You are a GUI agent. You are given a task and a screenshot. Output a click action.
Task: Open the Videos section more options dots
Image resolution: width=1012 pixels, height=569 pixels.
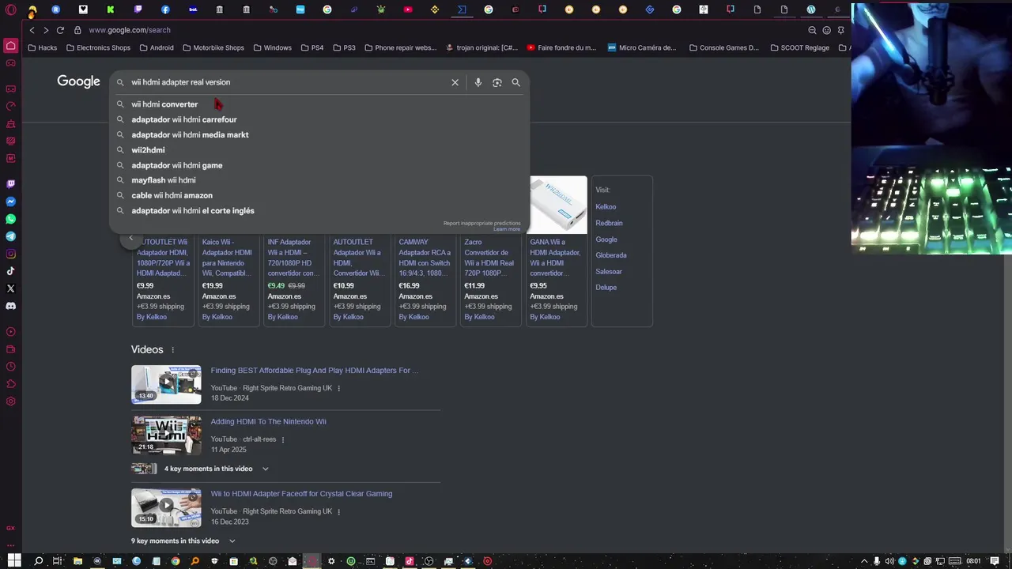click(x=172, y=350)
